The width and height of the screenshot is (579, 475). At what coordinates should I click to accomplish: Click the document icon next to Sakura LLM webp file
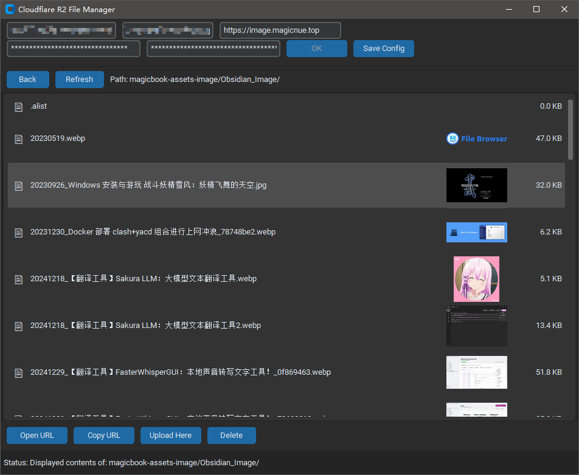coord(18,279)
